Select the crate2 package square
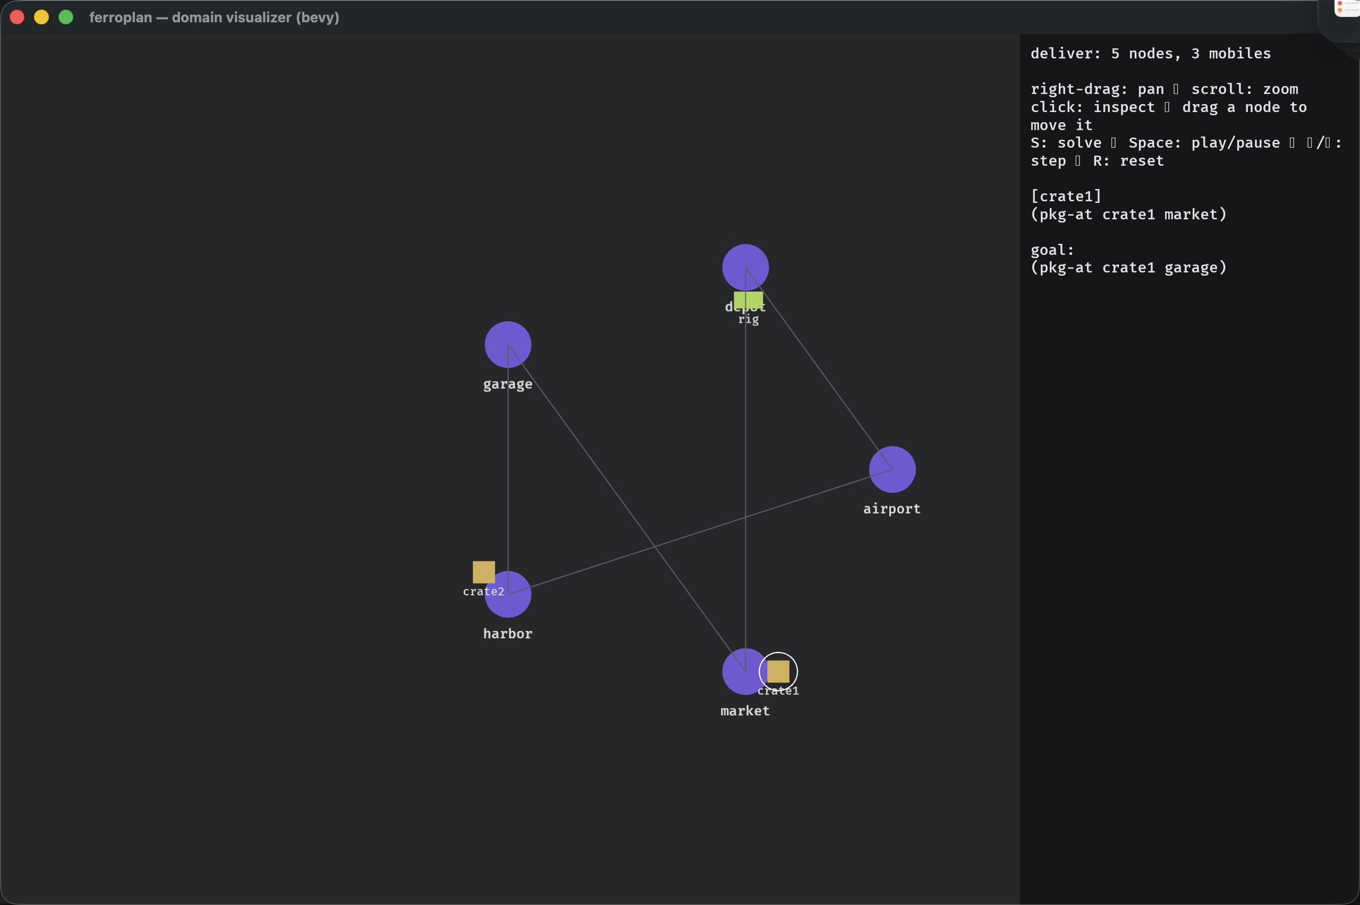 pyautogui.click(x=484, y=572)
